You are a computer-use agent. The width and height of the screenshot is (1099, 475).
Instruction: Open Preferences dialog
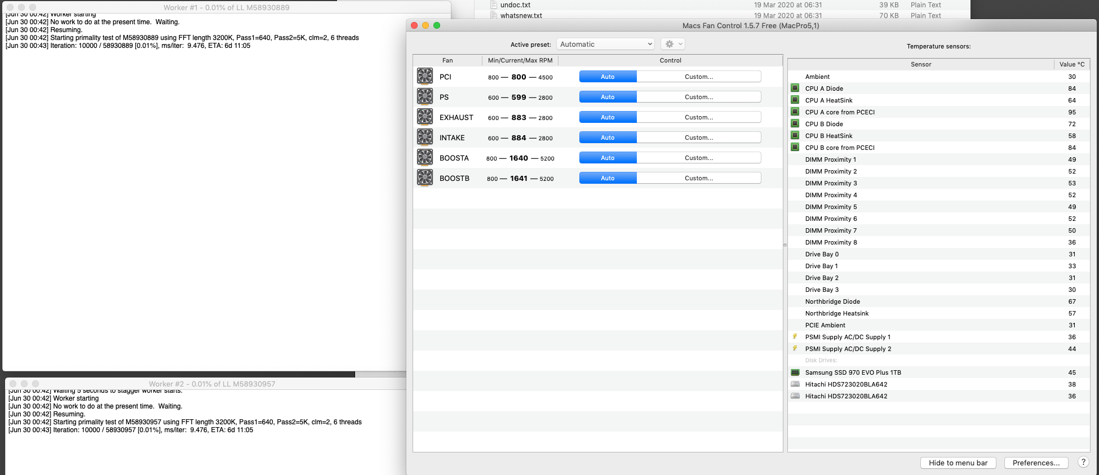tap(1036, 463)
